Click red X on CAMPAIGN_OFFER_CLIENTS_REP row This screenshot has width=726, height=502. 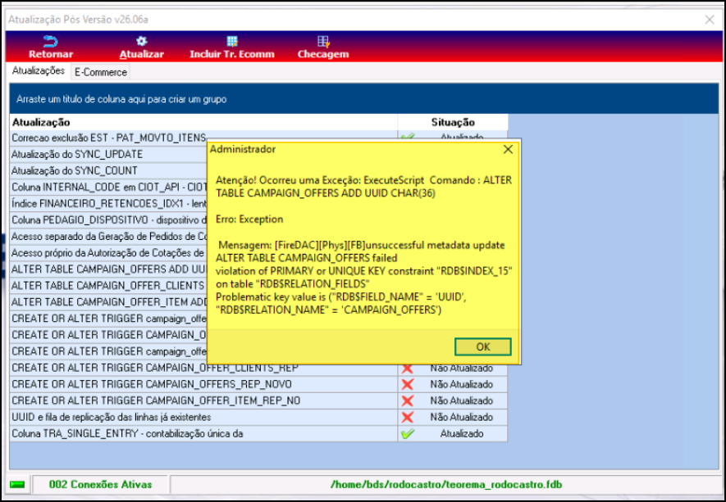(408, 369)
